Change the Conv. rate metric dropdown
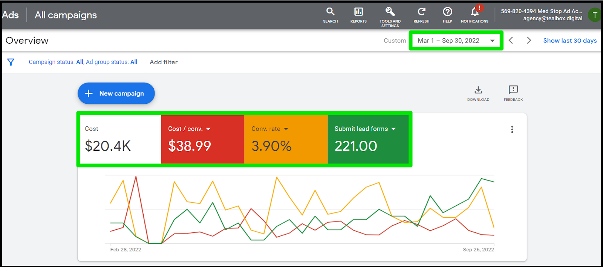 click(x=270, y=129)
